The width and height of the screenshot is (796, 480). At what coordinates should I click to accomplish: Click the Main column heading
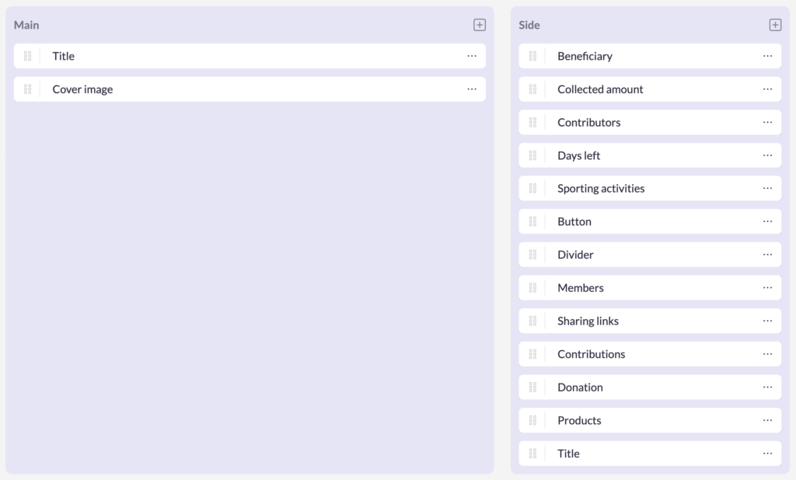(x=26, y=25)
